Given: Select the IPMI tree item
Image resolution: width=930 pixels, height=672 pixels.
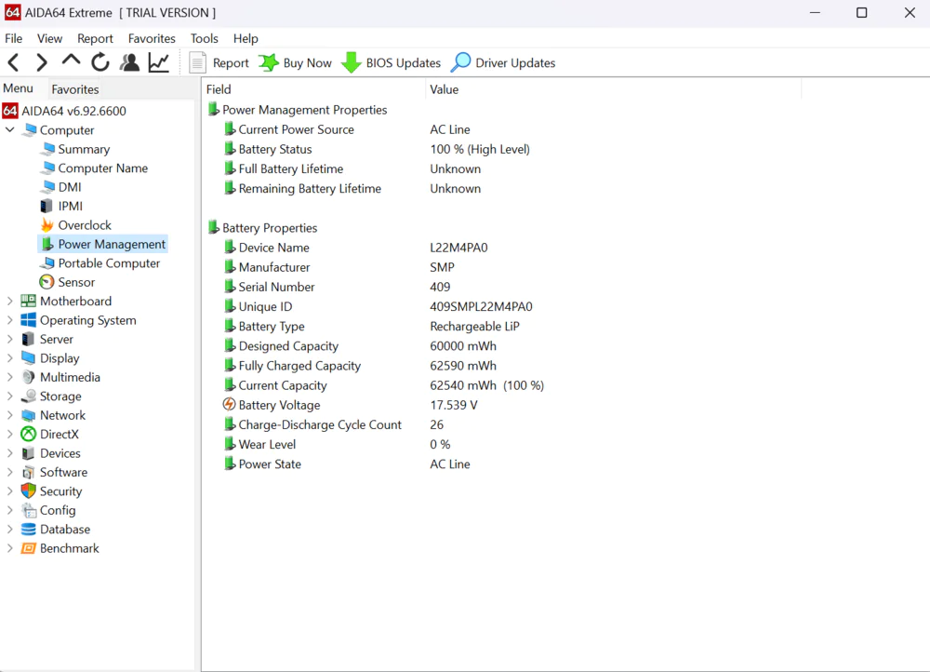Looking at the screenshot, I should [61, 206].
